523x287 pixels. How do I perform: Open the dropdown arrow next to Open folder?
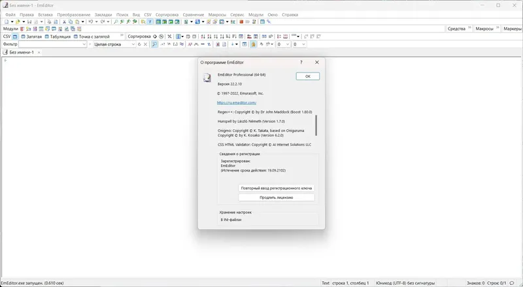pyautogui.click(x=24, y=22)
